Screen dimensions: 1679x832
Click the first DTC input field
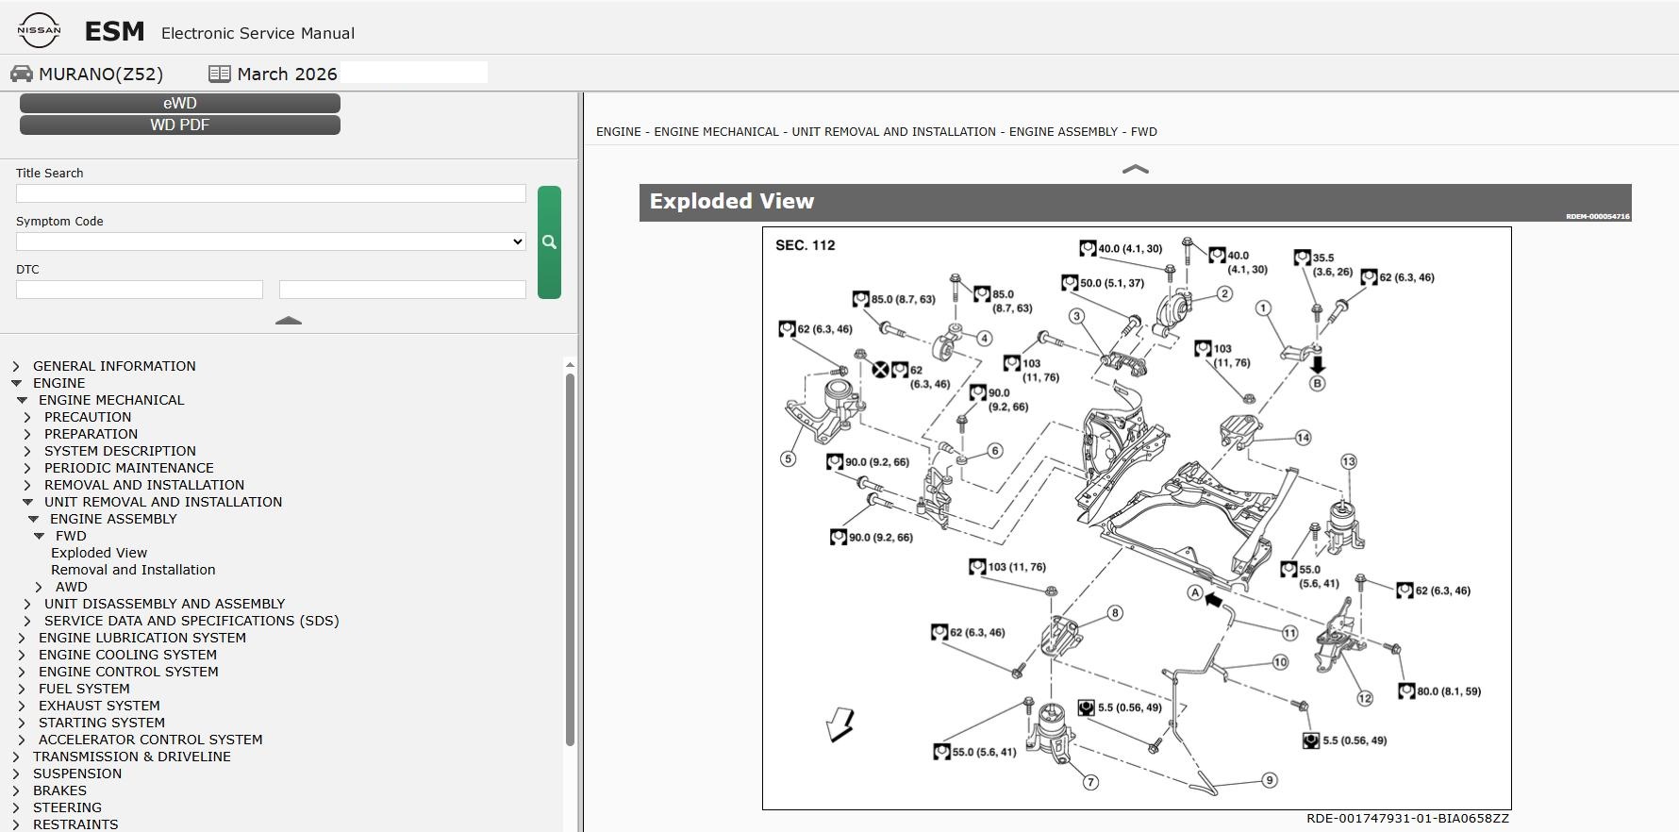pyautogui.click(x=140, y=290)
